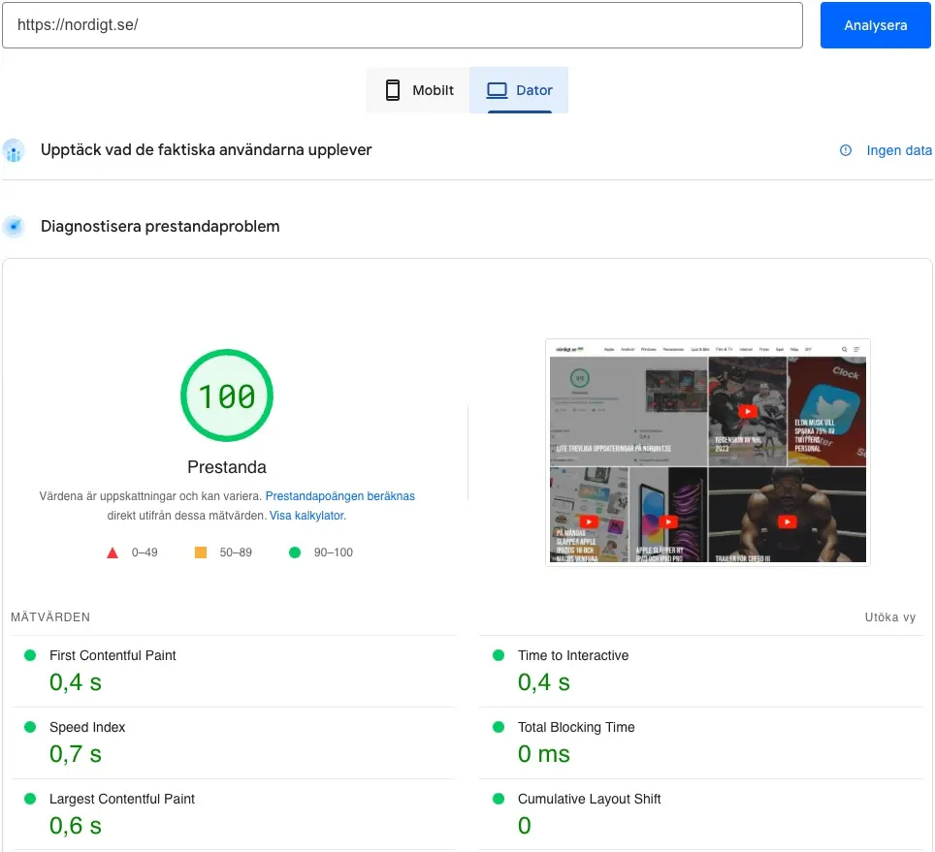935x852 pixels.
Task: Click the green dot beside First Contentful Paint
Action: click(30, 655)
